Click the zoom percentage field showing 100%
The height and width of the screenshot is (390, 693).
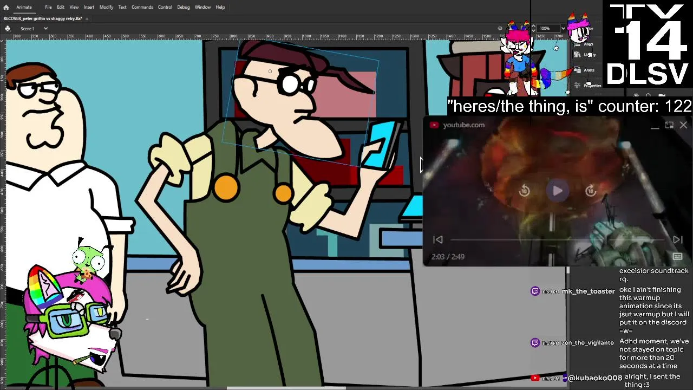(x=548, y=28)
